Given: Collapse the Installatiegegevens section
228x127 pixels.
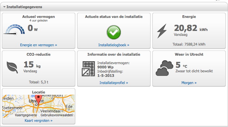Looking at the screenshot, I should pos(4,7).
